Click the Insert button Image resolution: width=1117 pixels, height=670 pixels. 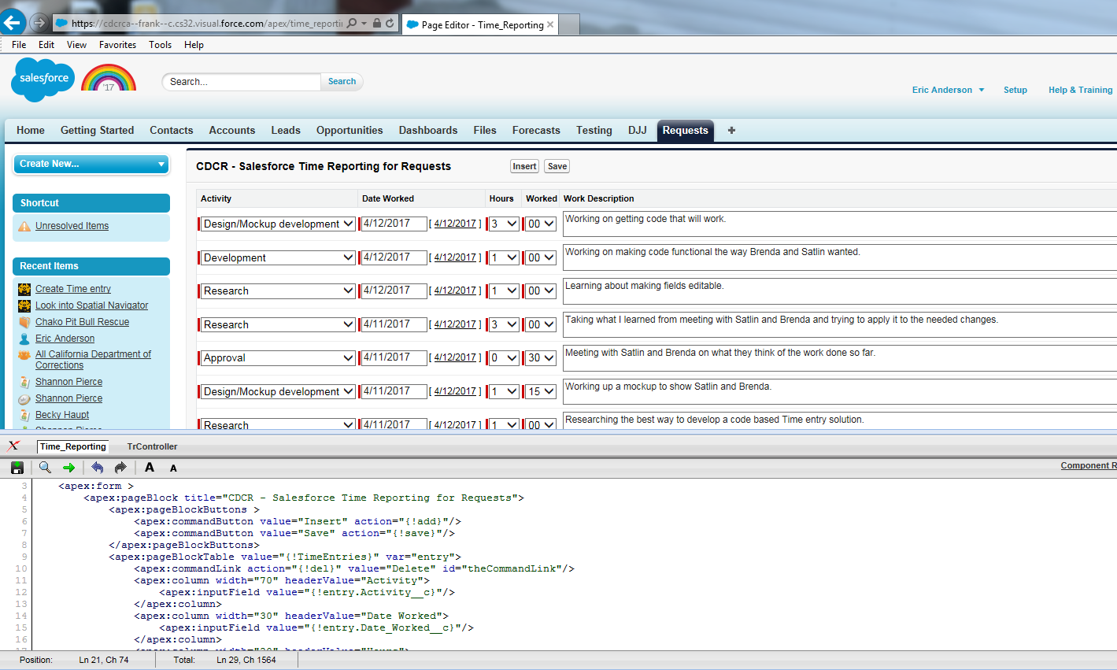tap(524, 166)
